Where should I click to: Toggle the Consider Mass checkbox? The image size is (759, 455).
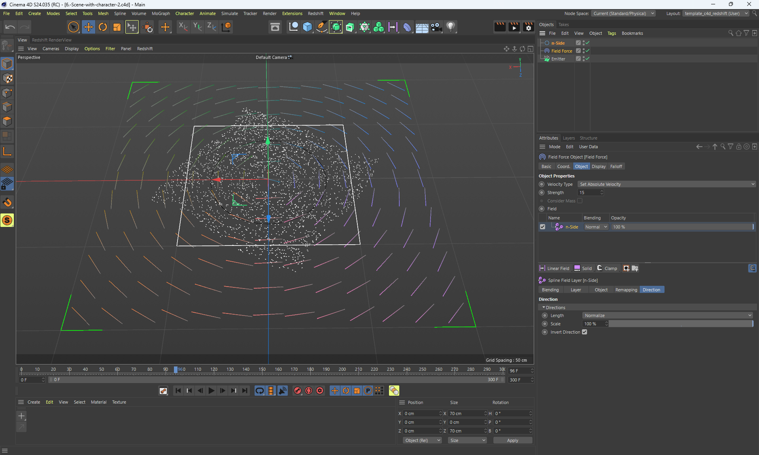click(x=580, y=201)
